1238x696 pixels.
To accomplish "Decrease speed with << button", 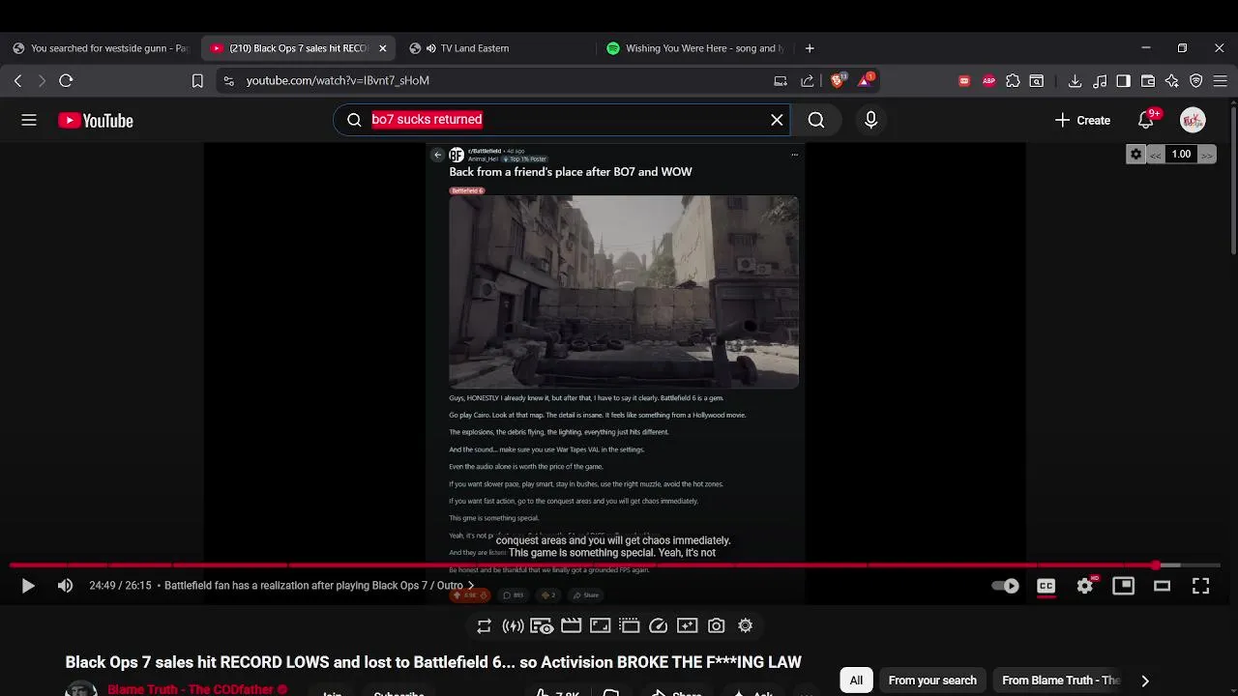I will point(1155,155).
